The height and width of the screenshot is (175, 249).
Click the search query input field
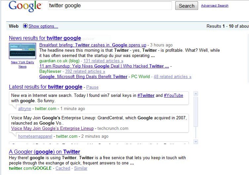click(110, 6)
